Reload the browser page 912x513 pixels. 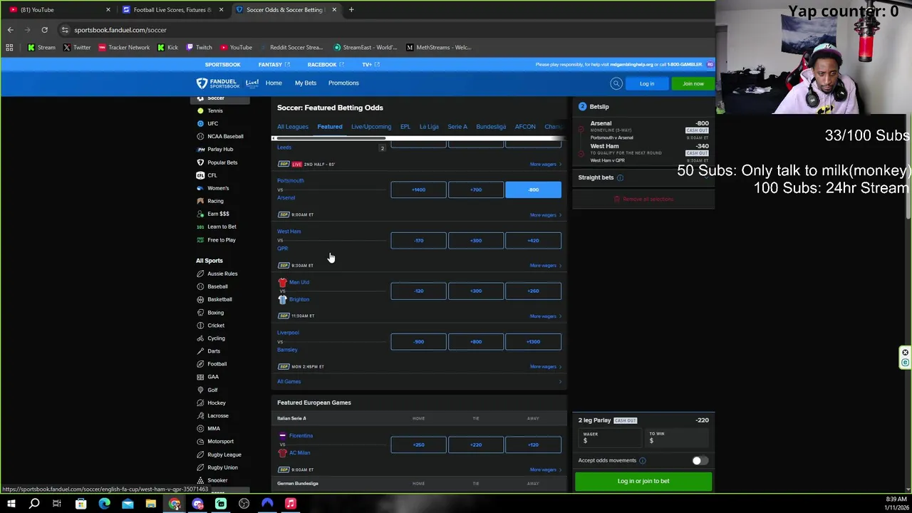point(44,30)
